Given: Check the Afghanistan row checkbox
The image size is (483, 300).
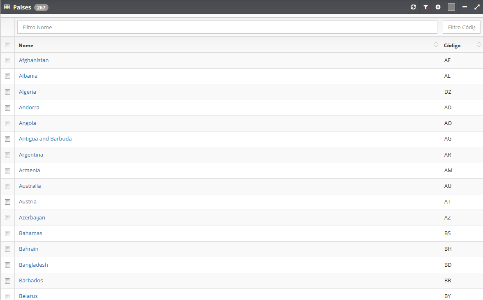Looking at the screenshot, I should click(x=8, y=61).
